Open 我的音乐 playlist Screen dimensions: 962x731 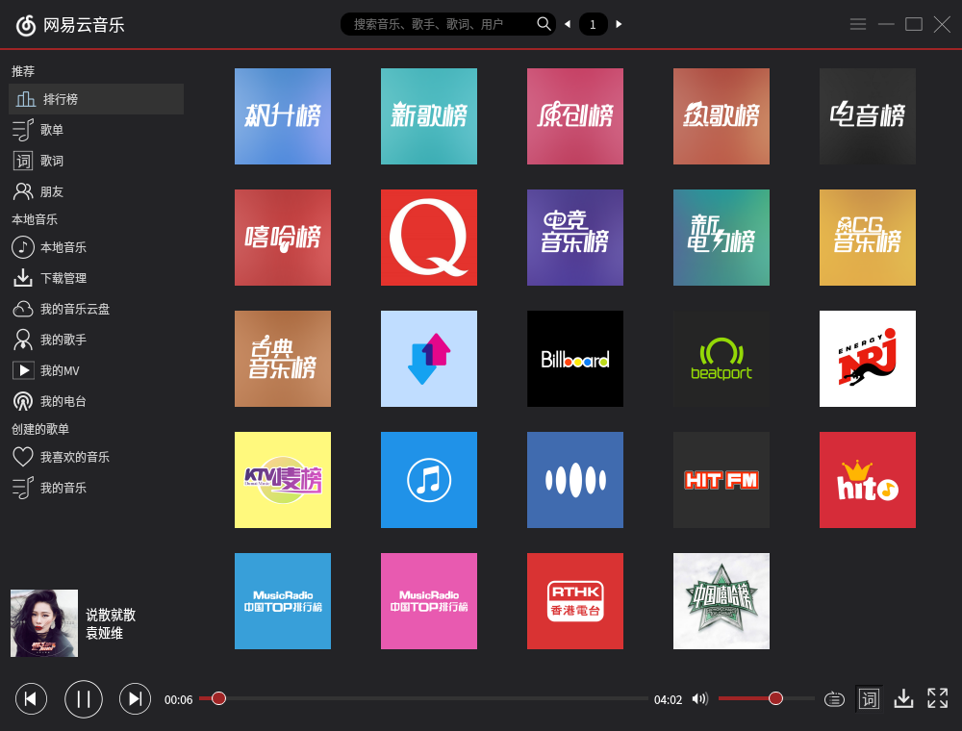[49, 488]
